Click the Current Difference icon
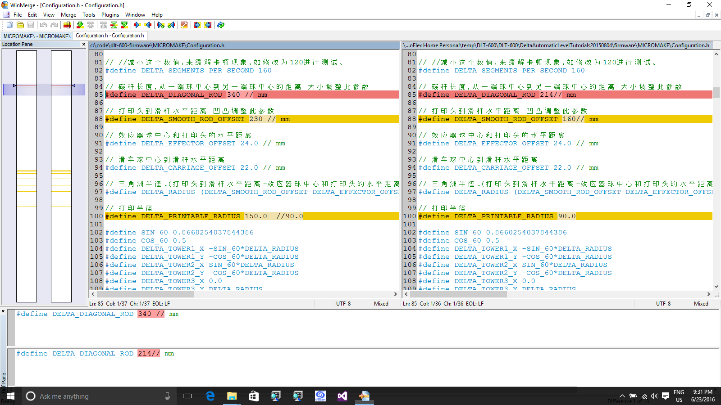This screenshot has width=721, height=405. [114, 25]
